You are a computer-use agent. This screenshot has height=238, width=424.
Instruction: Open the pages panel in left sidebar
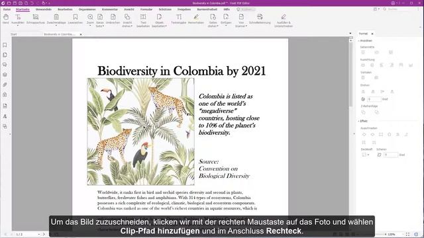tap(5, 55)
